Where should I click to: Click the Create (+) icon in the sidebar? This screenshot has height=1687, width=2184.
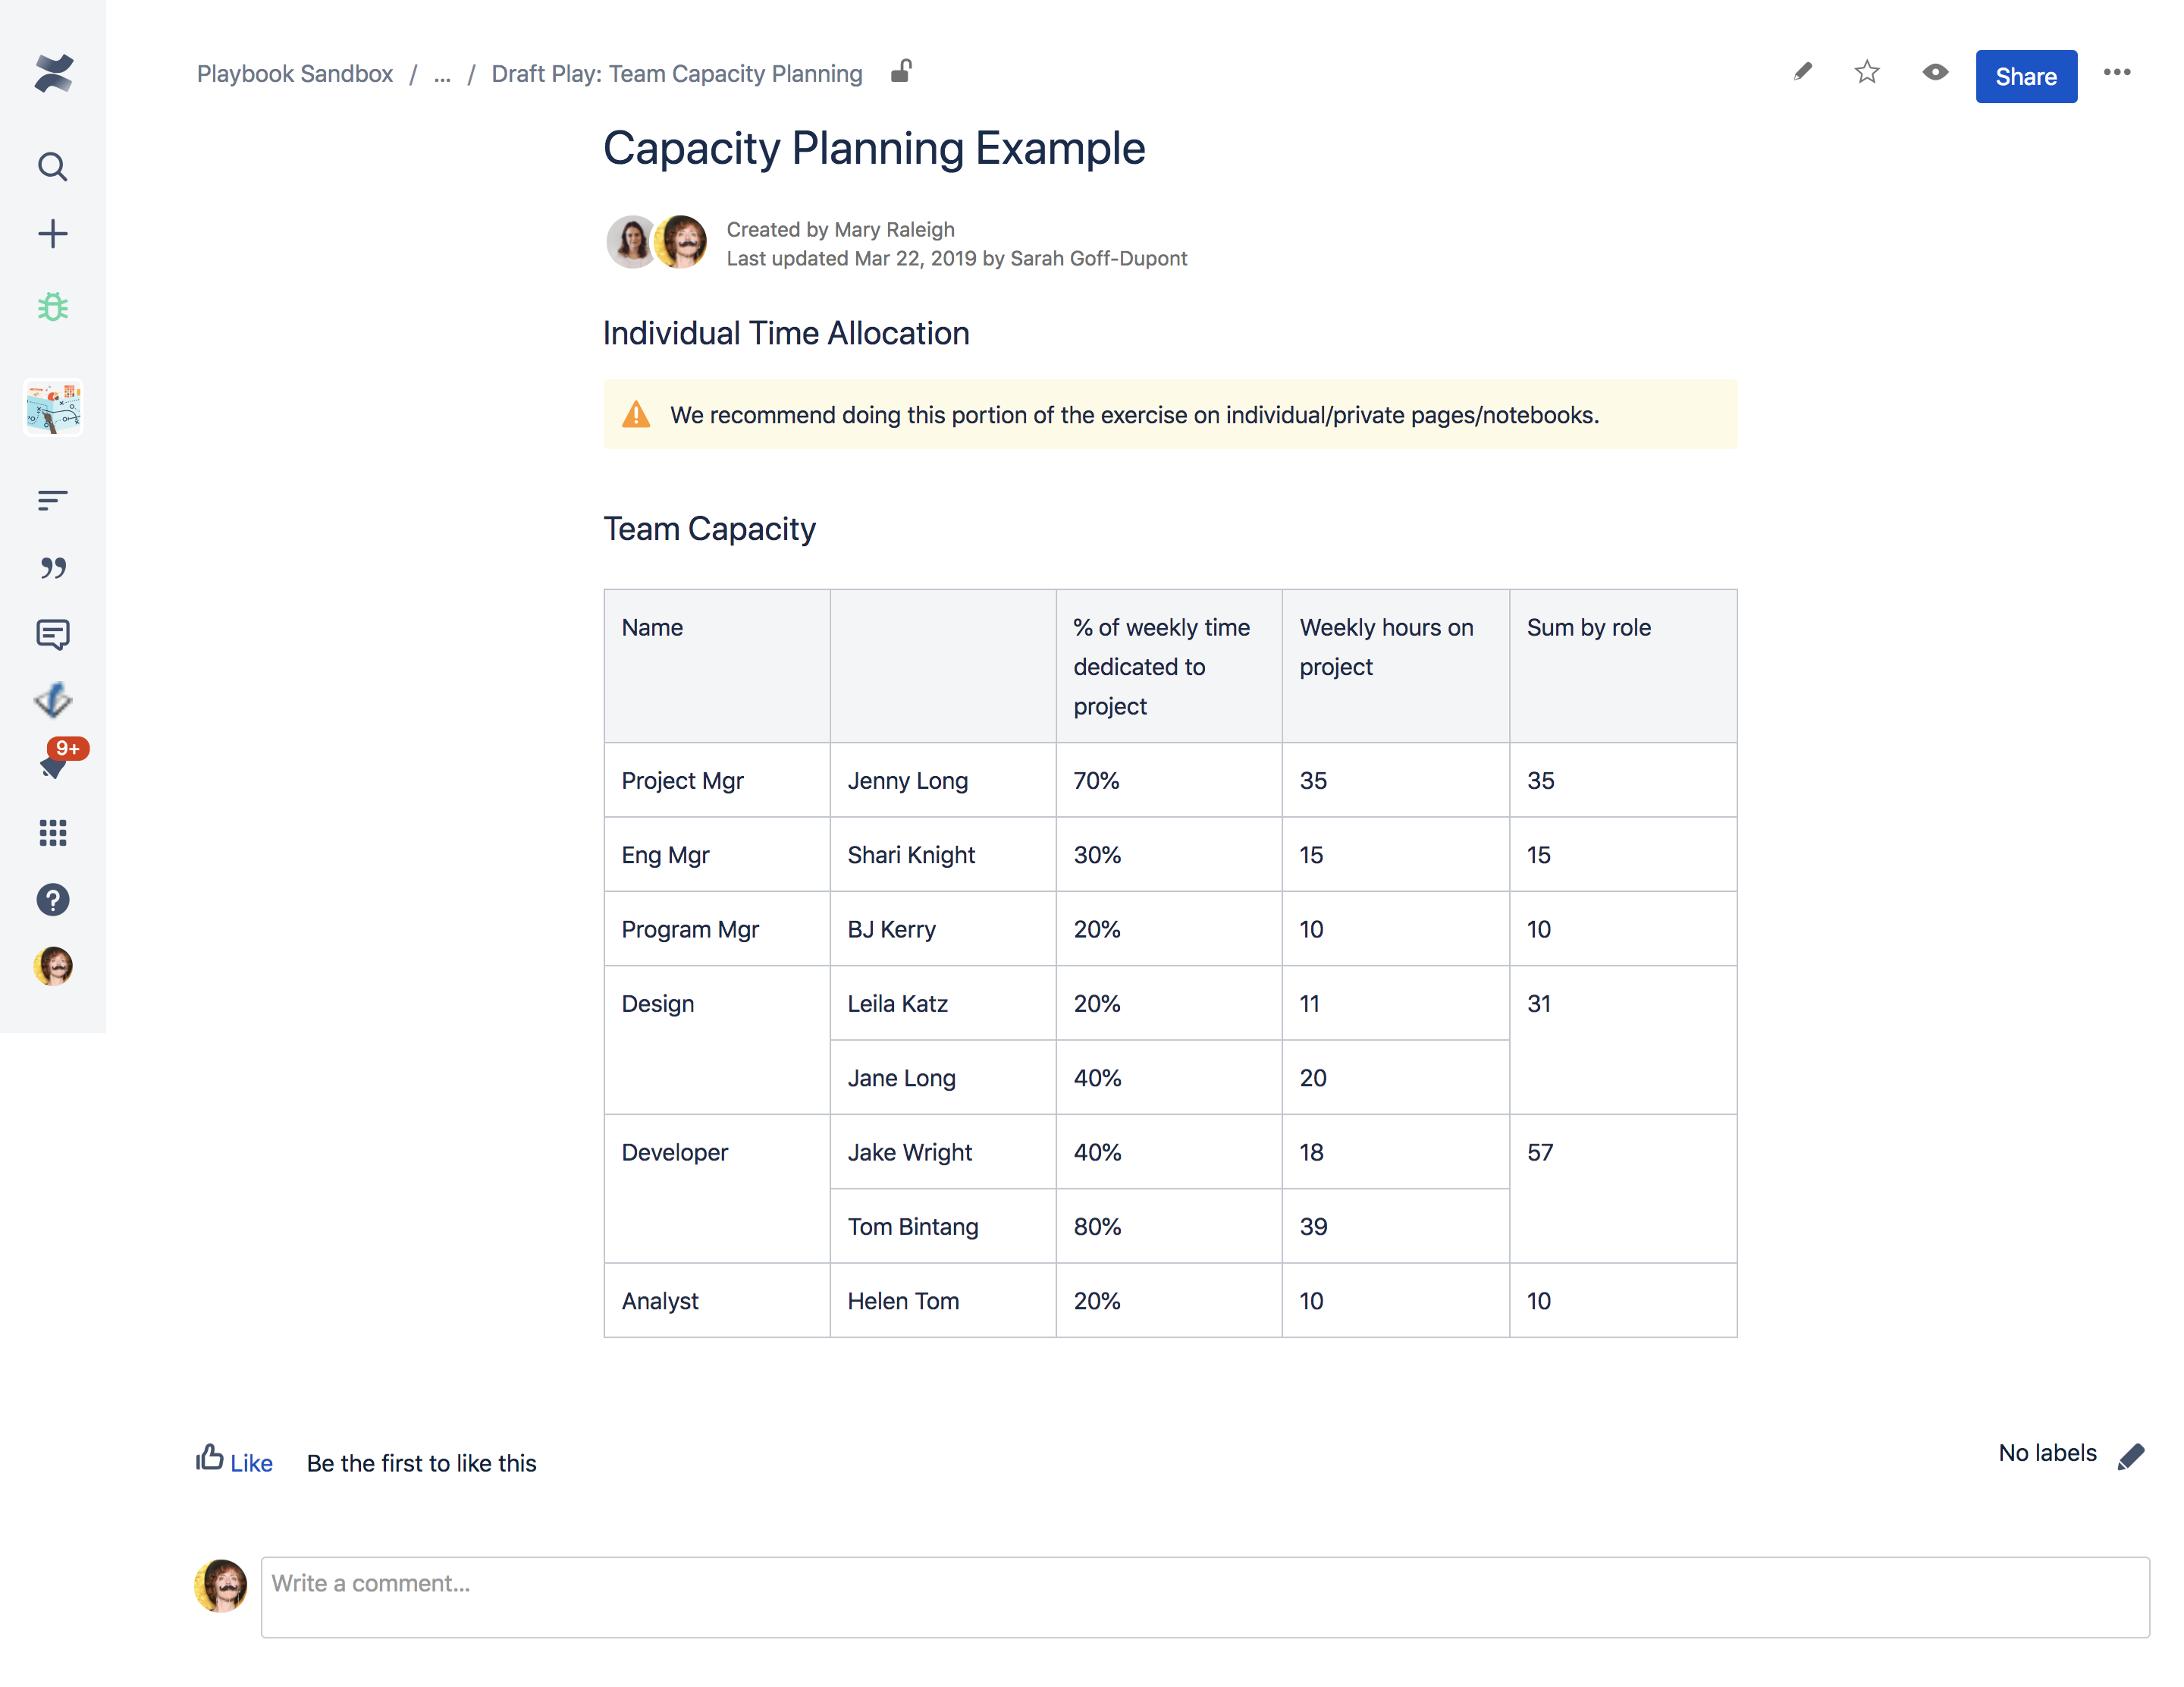click(52, 233)
